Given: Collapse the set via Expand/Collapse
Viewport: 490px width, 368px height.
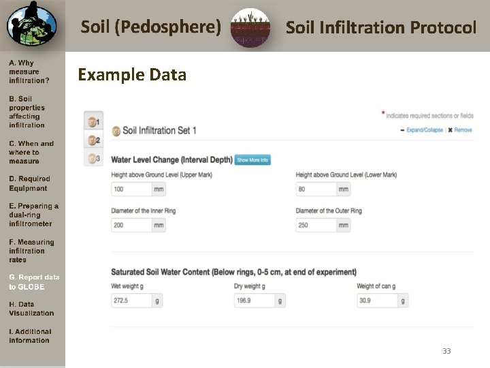Looking at the screenshot, I should [x=423, y=130].
